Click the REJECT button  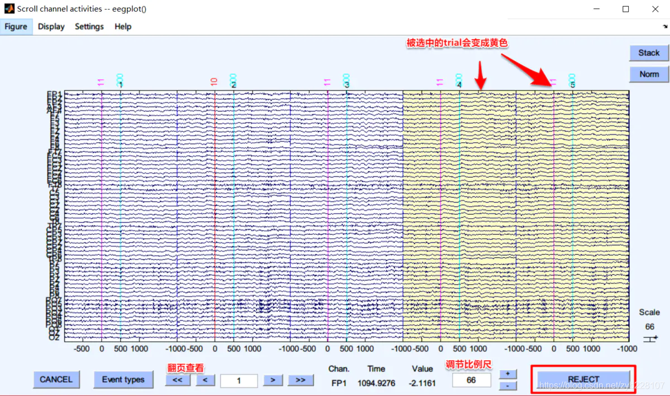coord(583,379)
